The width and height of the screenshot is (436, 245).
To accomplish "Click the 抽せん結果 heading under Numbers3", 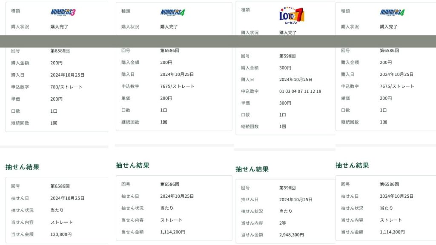I will (x=23, y=167).
